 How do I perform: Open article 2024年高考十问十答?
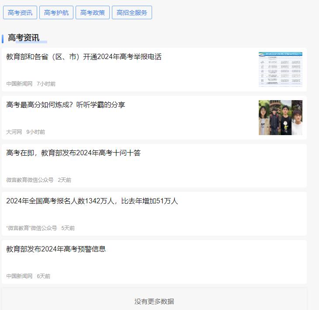[x=73, y=153]
